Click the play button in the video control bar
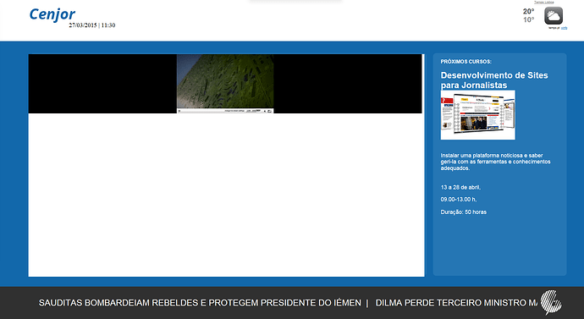 (x=179, y=111)
